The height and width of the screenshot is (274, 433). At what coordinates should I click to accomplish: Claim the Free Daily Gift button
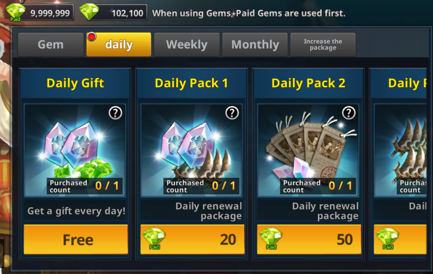76,240
